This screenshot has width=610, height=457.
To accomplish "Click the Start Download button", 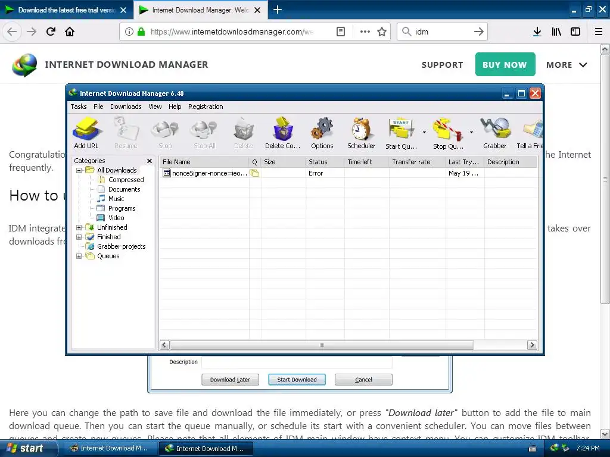I will 297,380.
